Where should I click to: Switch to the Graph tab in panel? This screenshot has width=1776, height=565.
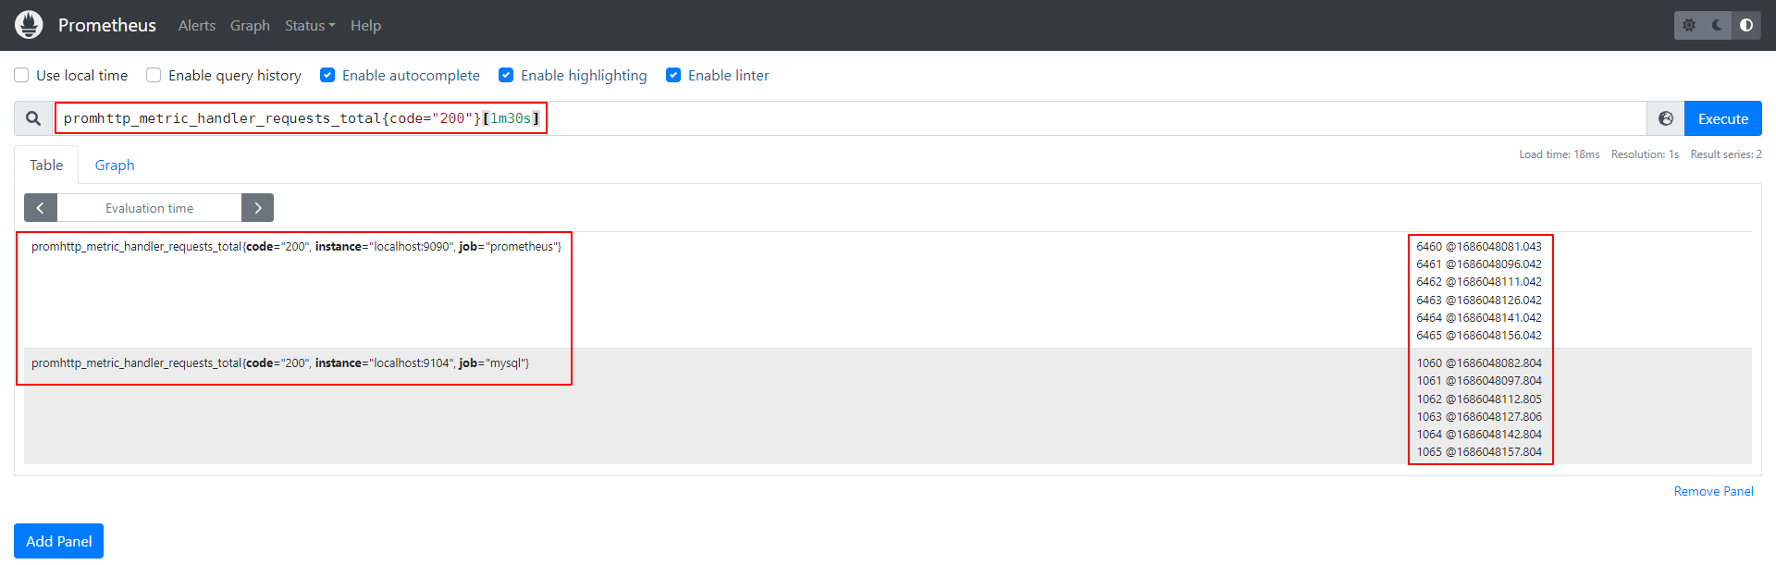pyautogui.click(x=115, y=165)
